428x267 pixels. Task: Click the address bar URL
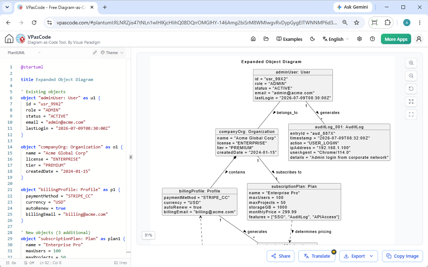pos(196,23)
